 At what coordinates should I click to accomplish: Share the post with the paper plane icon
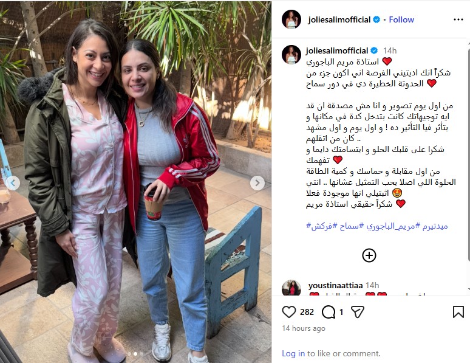pos(357,312)
